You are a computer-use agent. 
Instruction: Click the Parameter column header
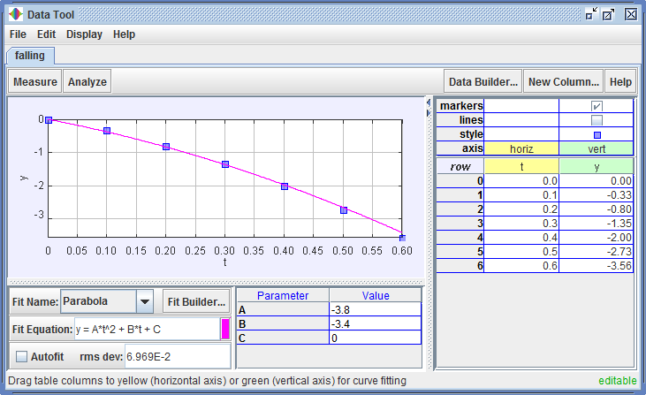283,295
